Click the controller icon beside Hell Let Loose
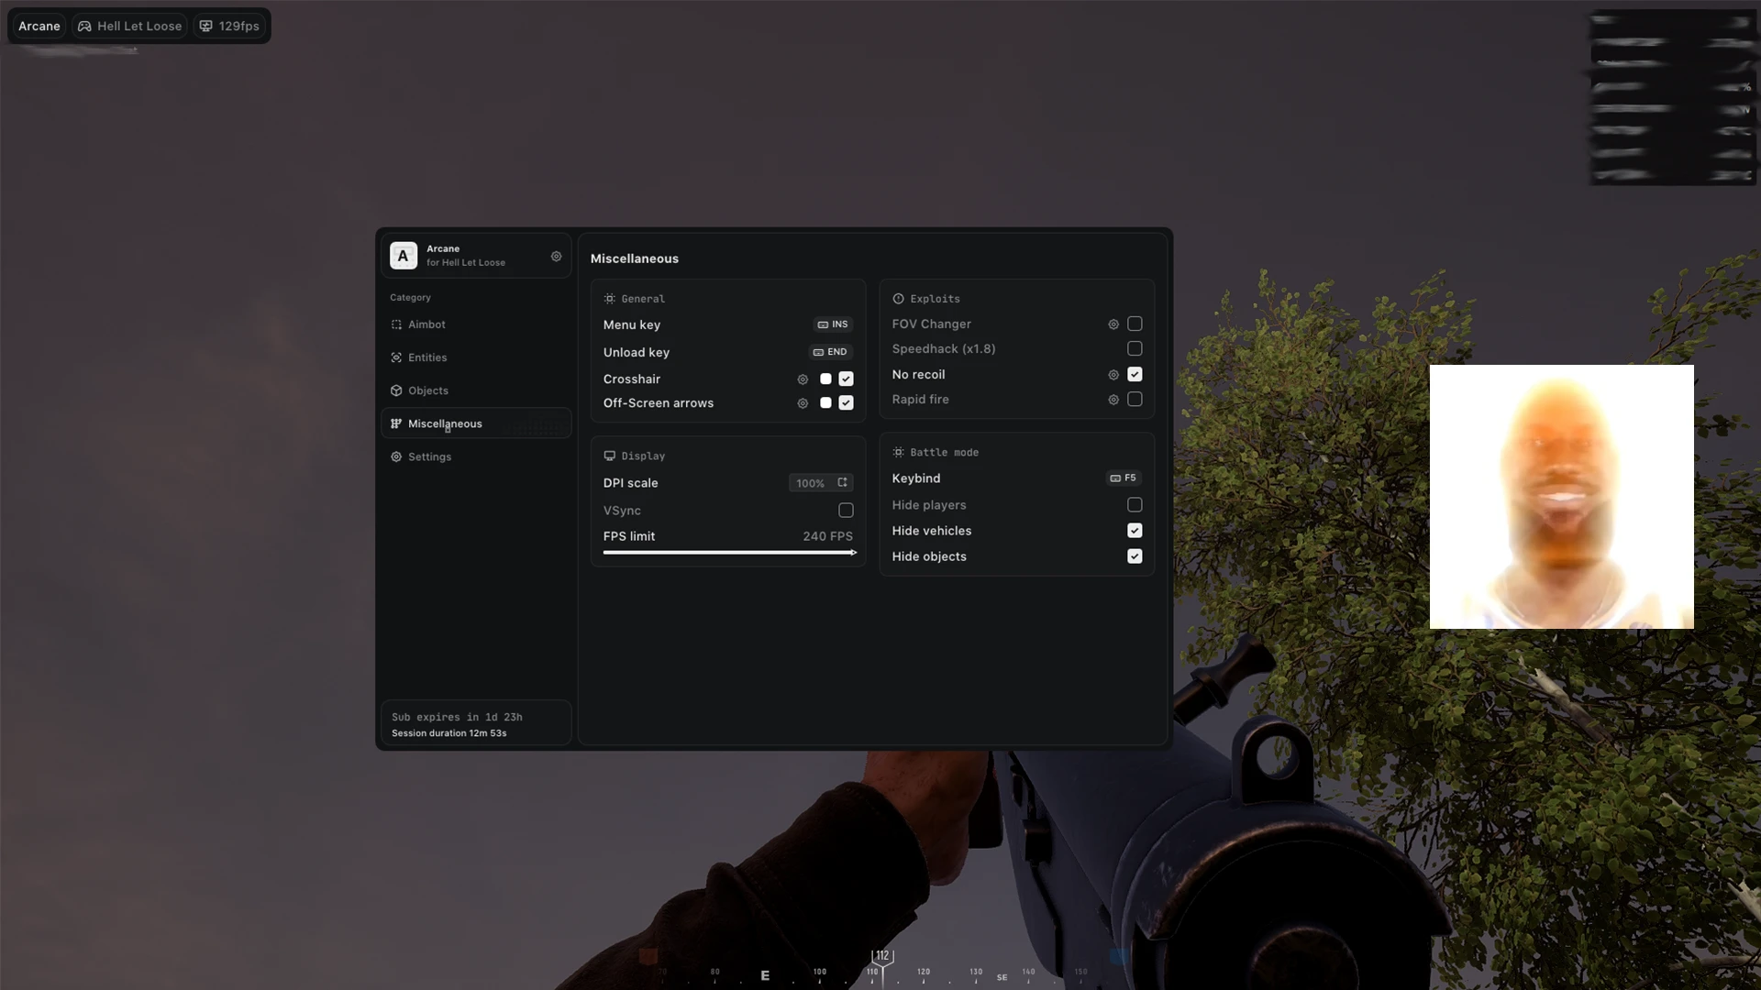This screenshot has width=1761, height=990. tap(84, 27)
